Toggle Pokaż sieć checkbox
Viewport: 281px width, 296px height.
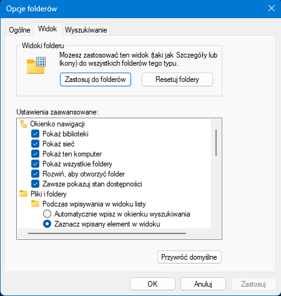35,144
